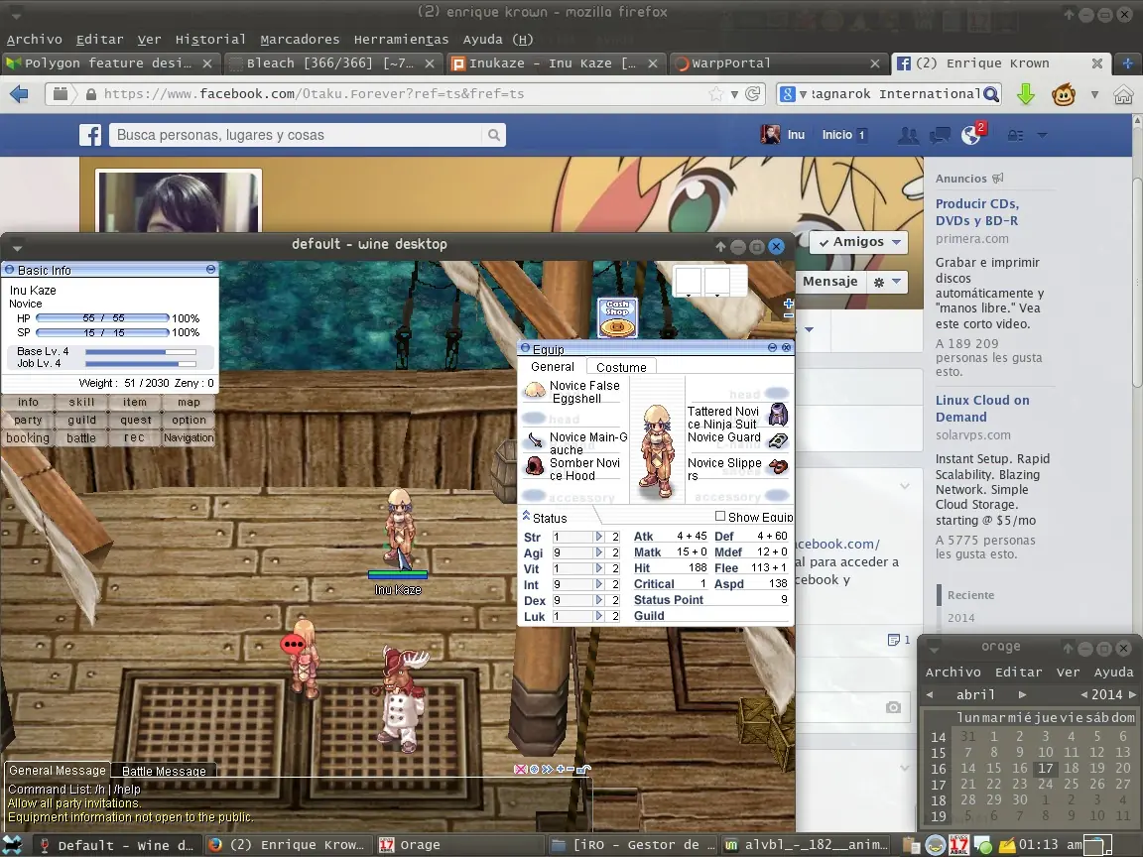Open URL bar history dropdown arrow
Viewport: 1143px width, 857px height.
(x=735, y=95)
